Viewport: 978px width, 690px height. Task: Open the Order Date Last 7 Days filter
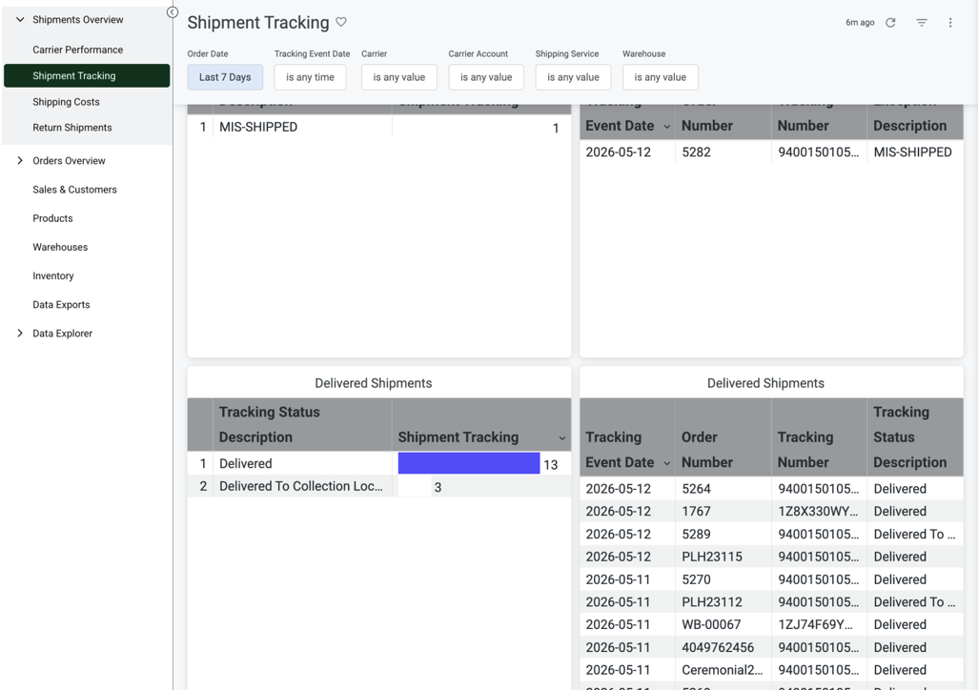click(x=225, y=77)
